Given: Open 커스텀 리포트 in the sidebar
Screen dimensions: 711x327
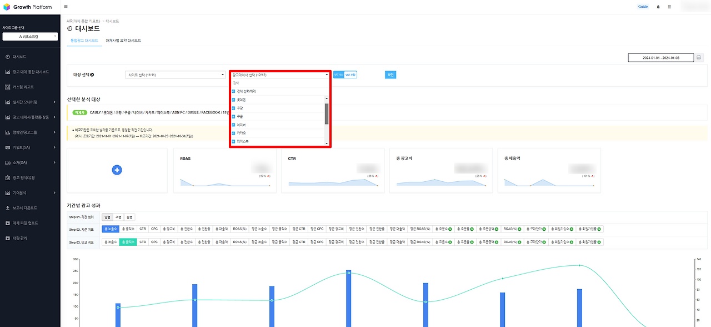Looking at the screenshot, I should [x=30, y=87].
